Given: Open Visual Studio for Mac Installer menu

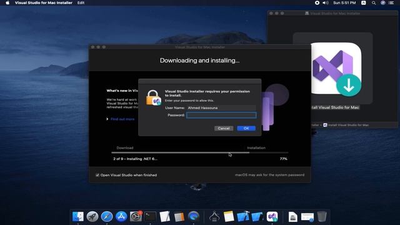Looking at the screenshot, I should pyautogui.click(x=44, y=2).
